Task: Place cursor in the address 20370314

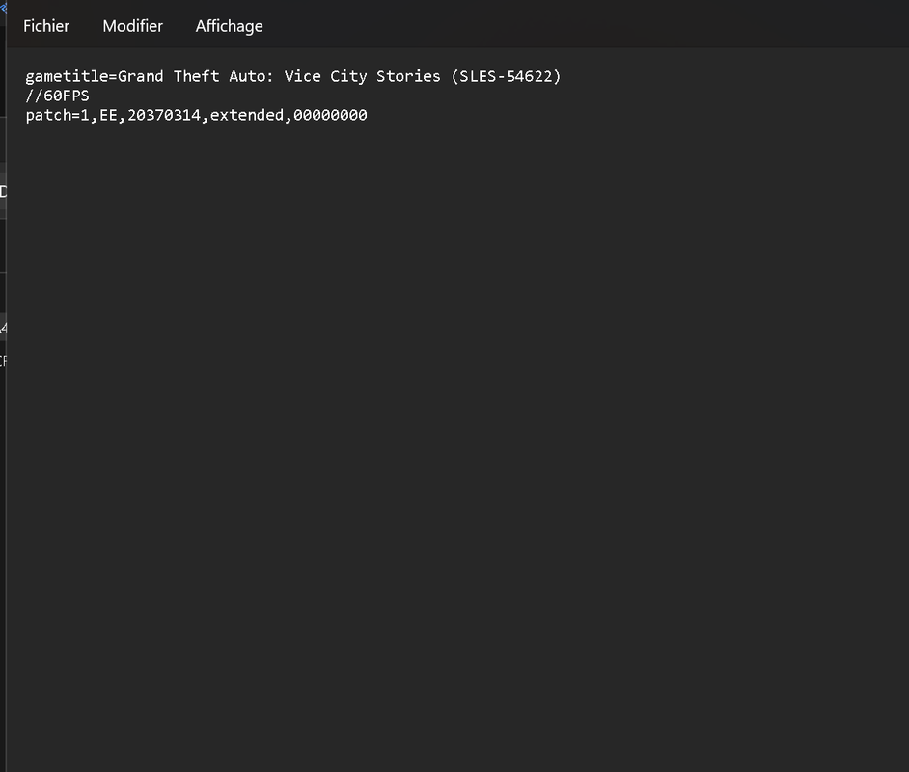Action: tap(164, 116)
